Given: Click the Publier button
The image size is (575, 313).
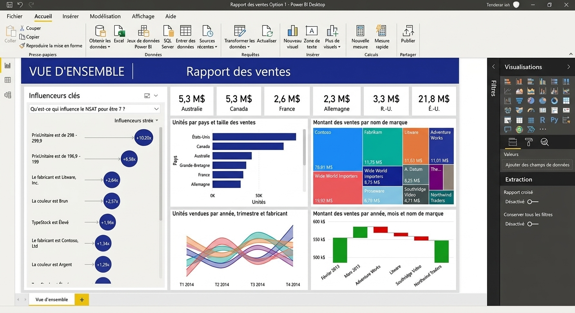Looking at the screenshot, I should coord(408,34).
